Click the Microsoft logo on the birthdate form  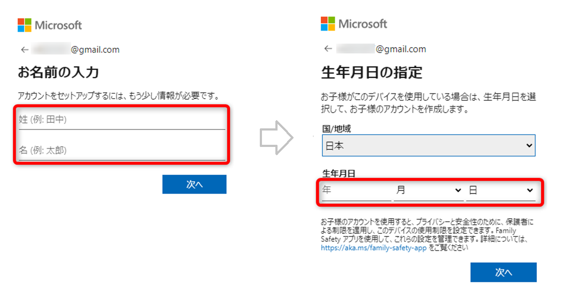[354, 24]
